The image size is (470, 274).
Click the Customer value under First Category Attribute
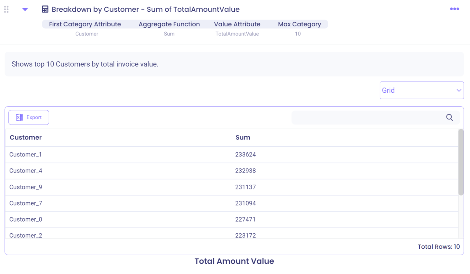pyautogui.click(x=87, y=34)
